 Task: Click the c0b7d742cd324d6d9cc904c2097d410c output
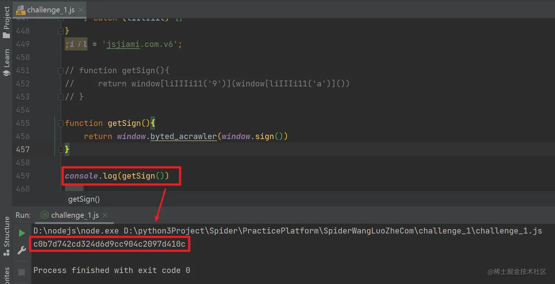[109, 244]
